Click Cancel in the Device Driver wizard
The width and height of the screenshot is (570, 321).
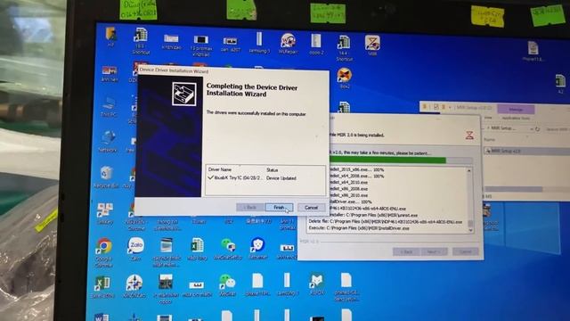click(x=311, y=208)
